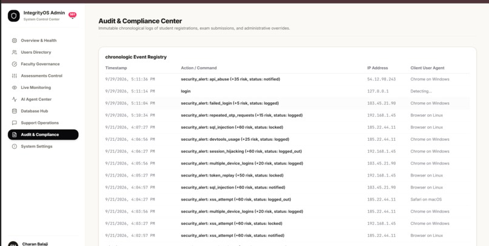
Task: Select the failed_login security alert entry
Action: (287, 103)
